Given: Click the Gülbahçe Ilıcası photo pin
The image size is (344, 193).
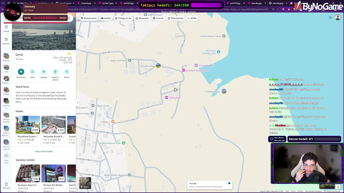Looking at the screenshot, I should [224, 91].
